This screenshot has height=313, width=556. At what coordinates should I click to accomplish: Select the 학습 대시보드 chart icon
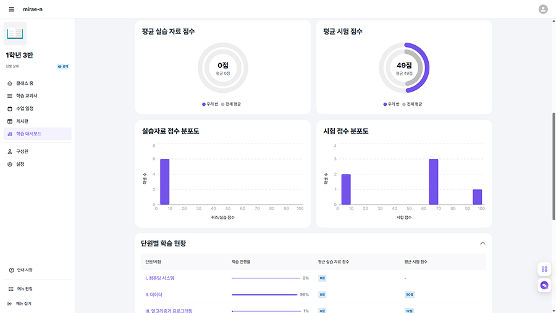click(10, 134)
